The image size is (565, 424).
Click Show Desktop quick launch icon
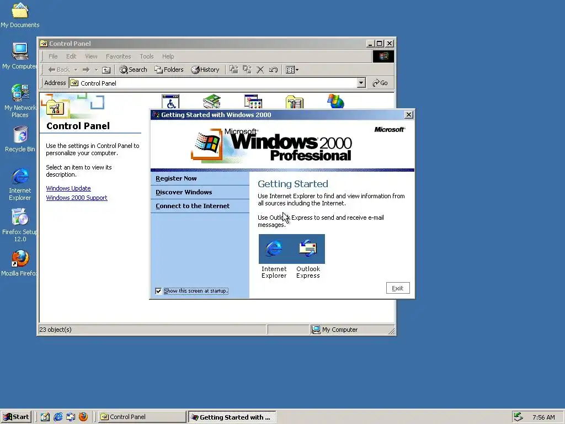[x=45, y=417]
